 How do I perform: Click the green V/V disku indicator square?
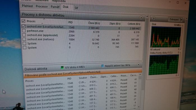[62, 68]
